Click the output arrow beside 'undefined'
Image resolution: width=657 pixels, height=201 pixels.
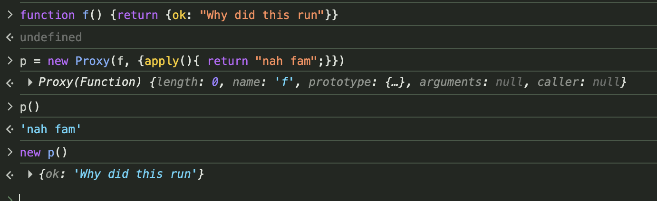pyautogui.click(x=10, y=37)
